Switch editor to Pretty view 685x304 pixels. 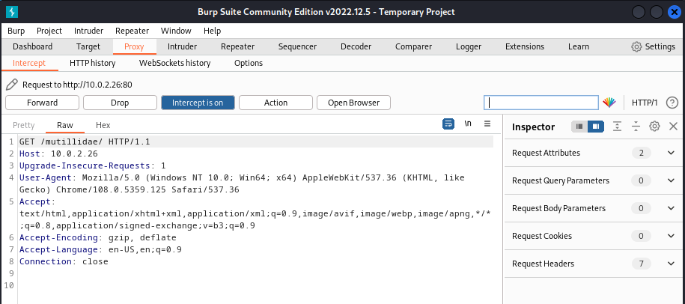(x=24, y=125)
